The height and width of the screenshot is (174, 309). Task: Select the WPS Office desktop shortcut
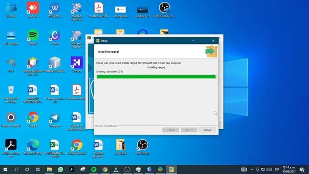(x=55, y=10)
